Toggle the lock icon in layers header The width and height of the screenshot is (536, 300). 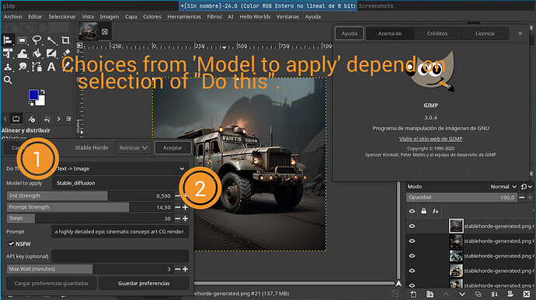coord(423,212)
